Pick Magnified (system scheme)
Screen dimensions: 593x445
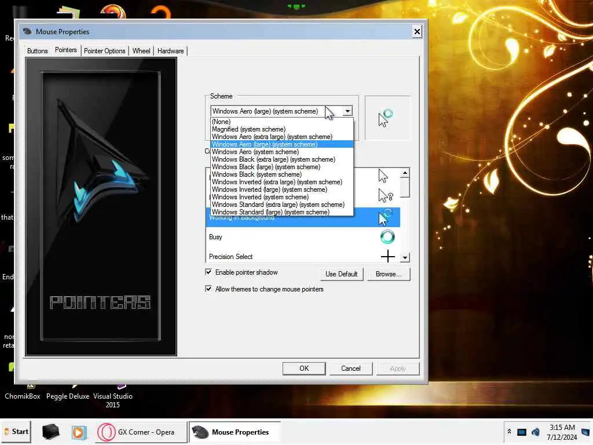tap(282, 129)
